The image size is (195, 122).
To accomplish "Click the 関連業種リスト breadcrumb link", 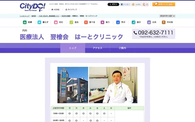I will tap(49, 16).
